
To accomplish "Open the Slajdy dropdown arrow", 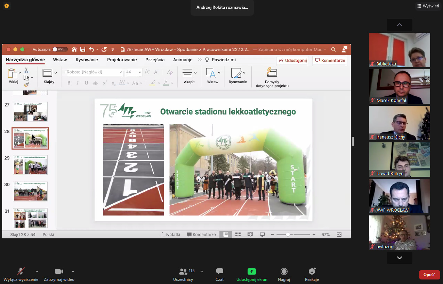I will pyautogui.click(x=56, y=73).
